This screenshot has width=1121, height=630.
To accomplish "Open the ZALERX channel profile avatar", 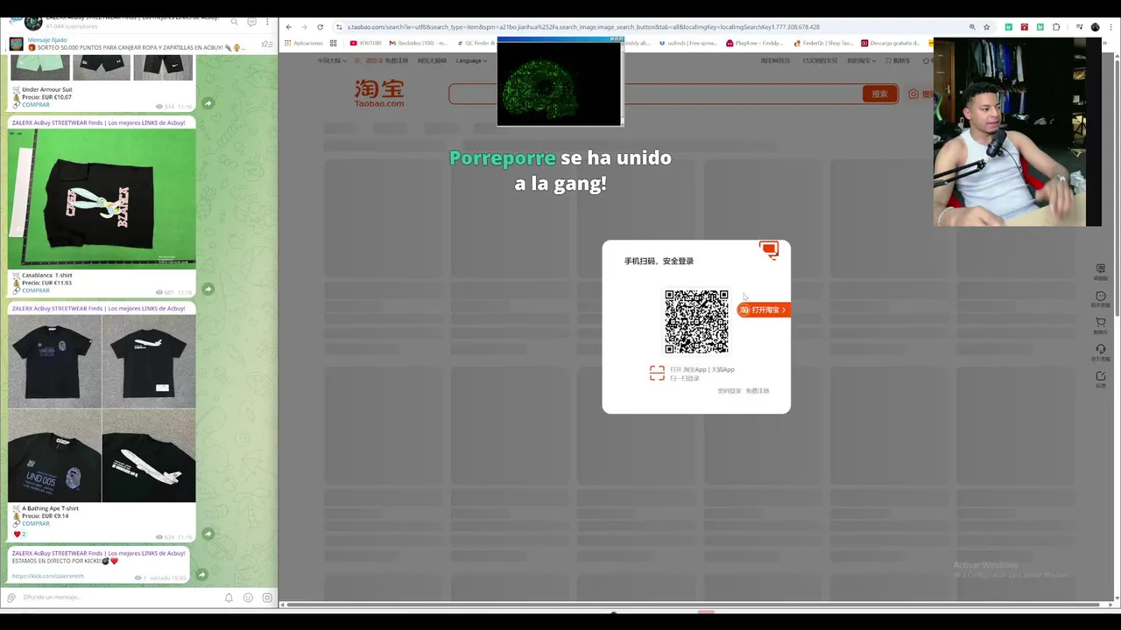I will coord(33,22).
